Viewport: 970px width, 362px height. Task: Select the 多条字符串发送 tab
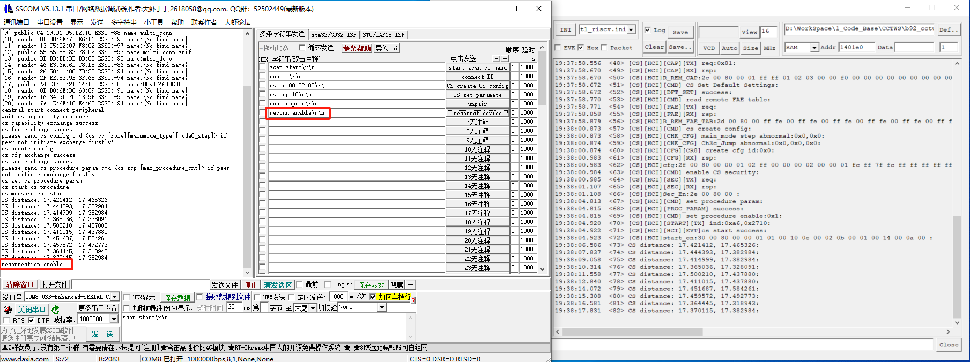point(282,34)
